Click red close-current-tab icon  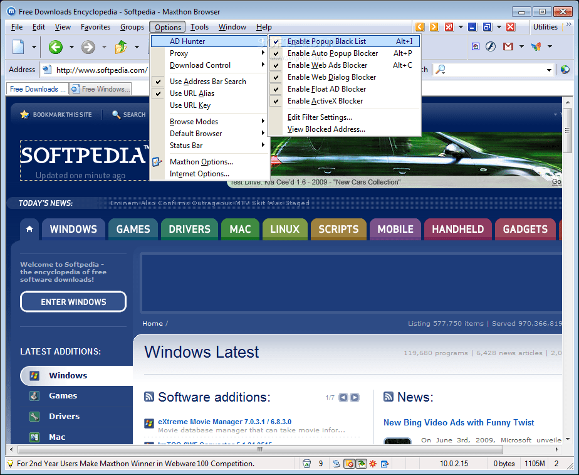449,26
